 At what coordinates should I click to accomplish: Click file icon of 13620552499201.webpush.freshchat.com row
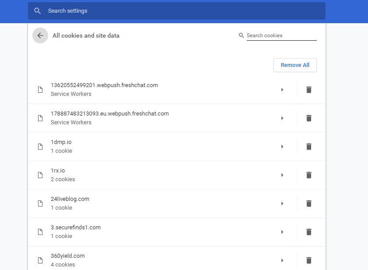[40, 90]
